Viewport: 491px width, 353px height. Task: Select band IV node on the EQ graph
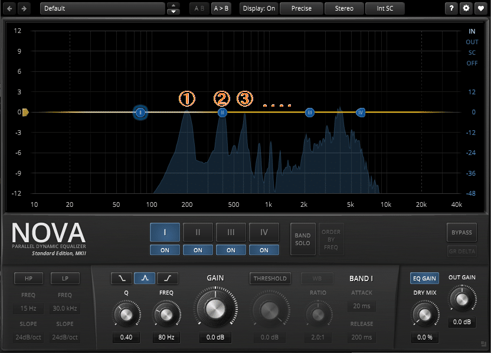click(x=361, y=112)
